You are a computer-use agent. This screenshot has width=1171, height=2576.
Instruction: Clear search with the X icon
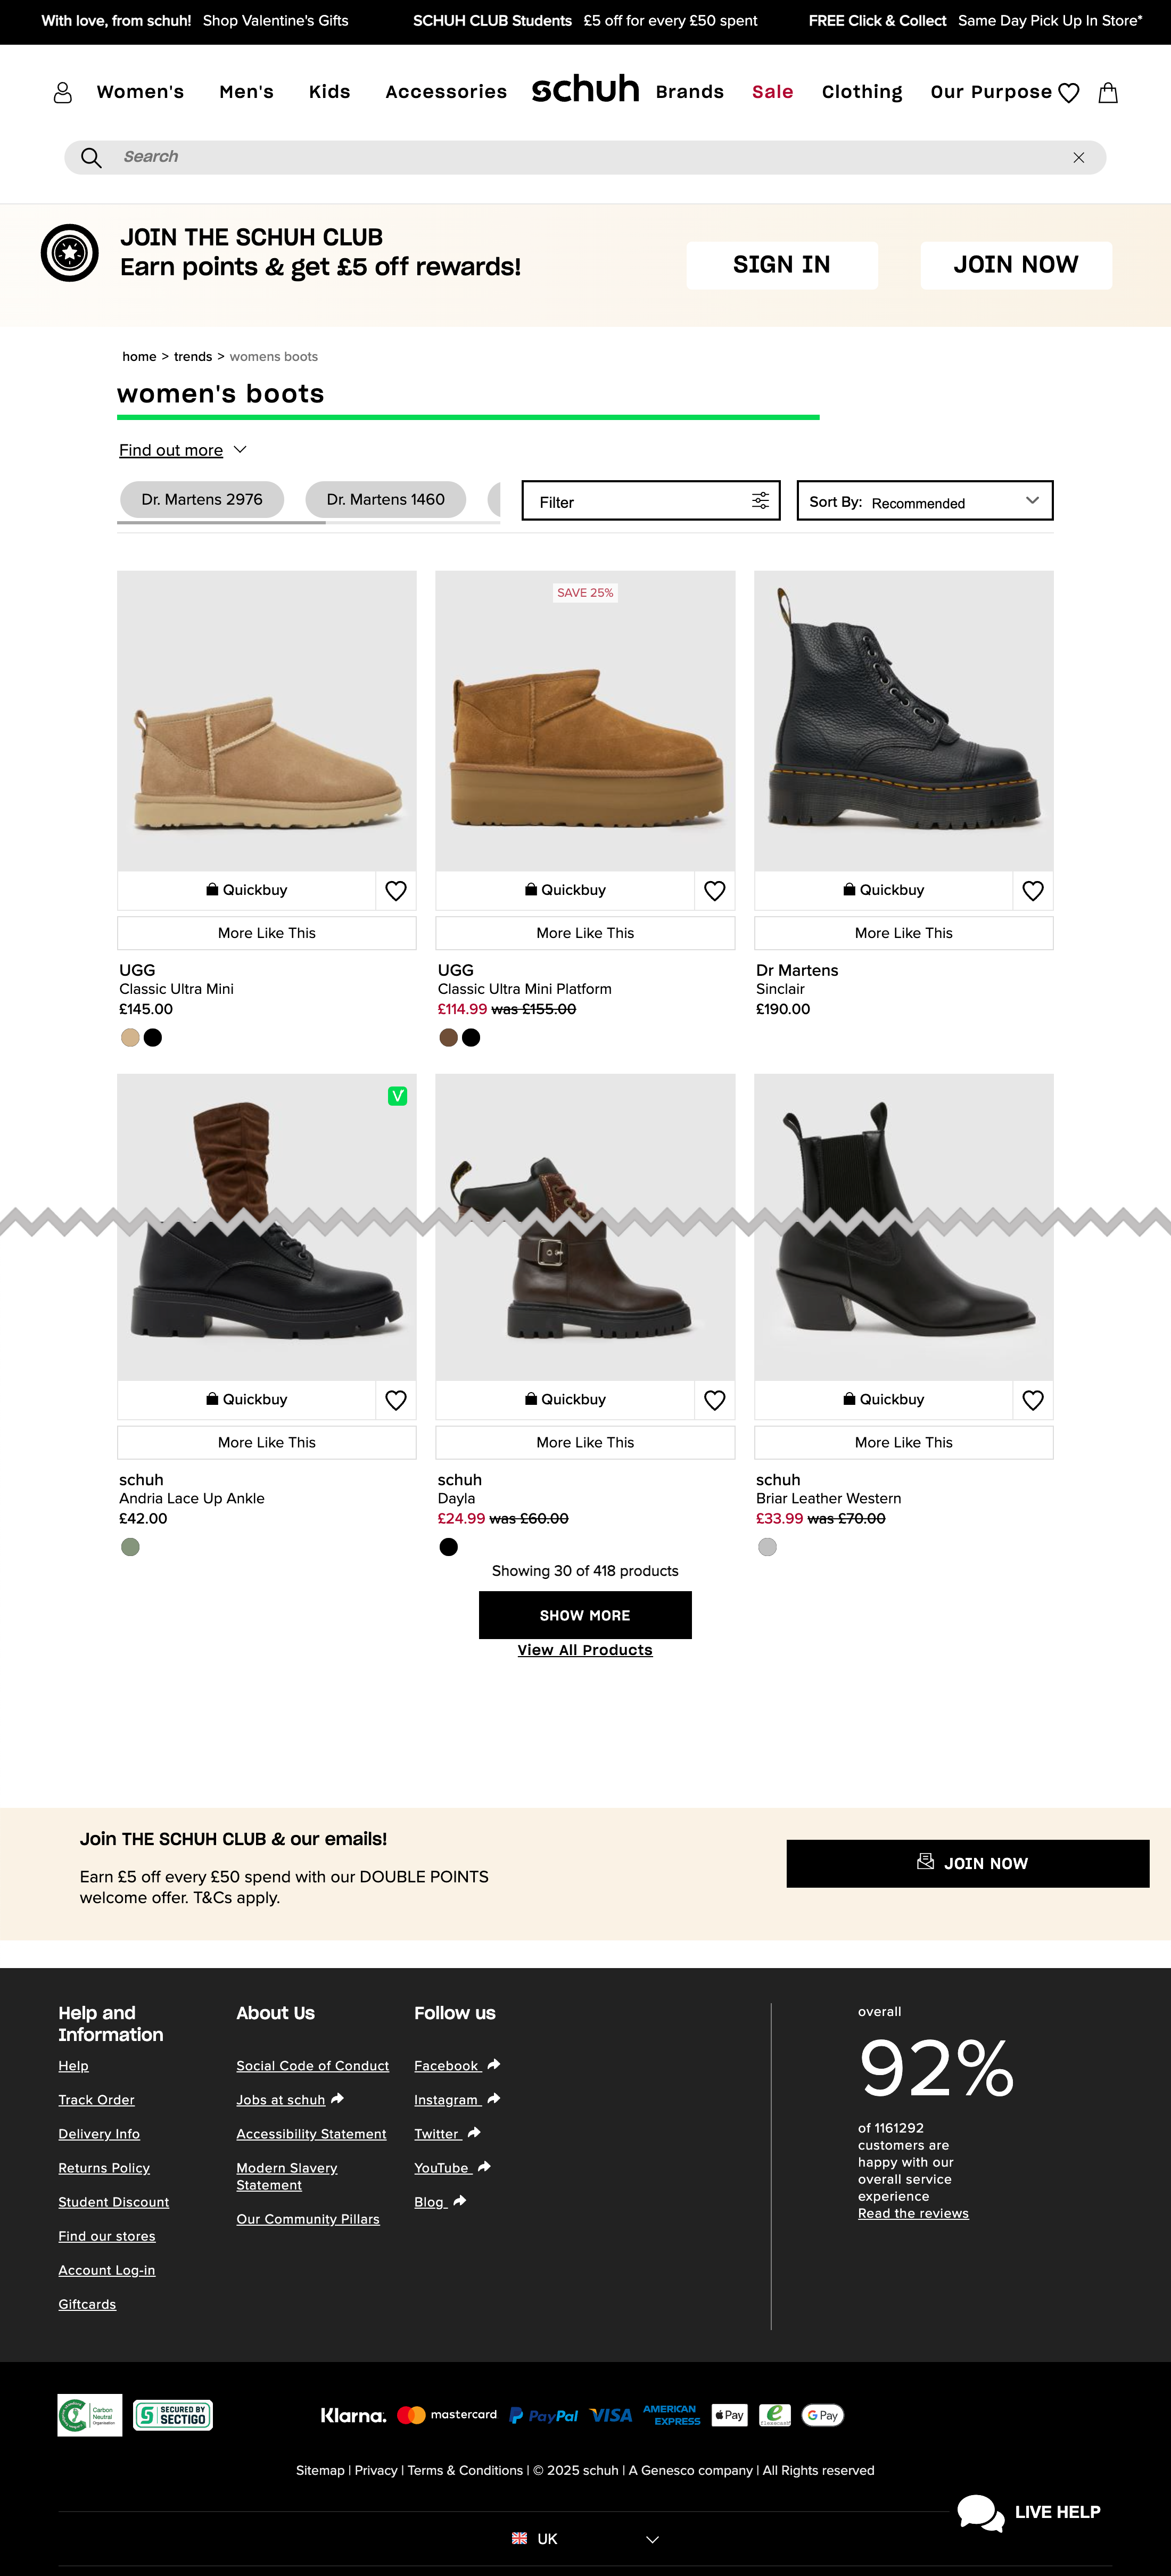[x=1078, y=158]
